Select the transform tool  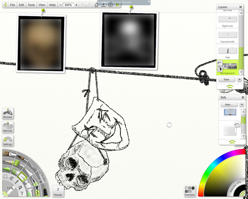[x=12, y=178]
